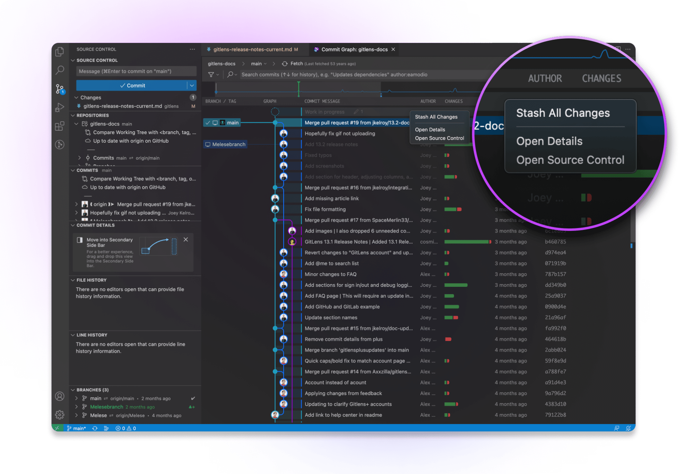Click the commit message input field
This screenshot has height=474, width=693.
pos(136,71)
